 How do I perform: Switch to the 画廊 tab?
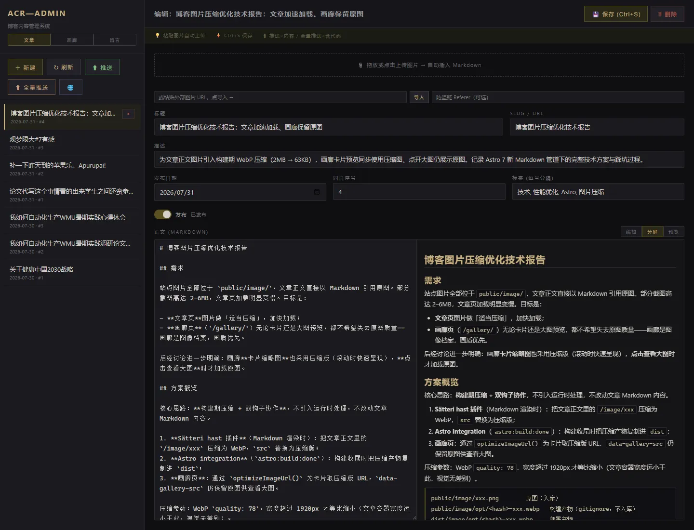click(72, 40)
